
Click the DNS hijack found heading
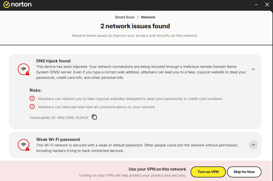pyautogui.click(x=53, y=61)
